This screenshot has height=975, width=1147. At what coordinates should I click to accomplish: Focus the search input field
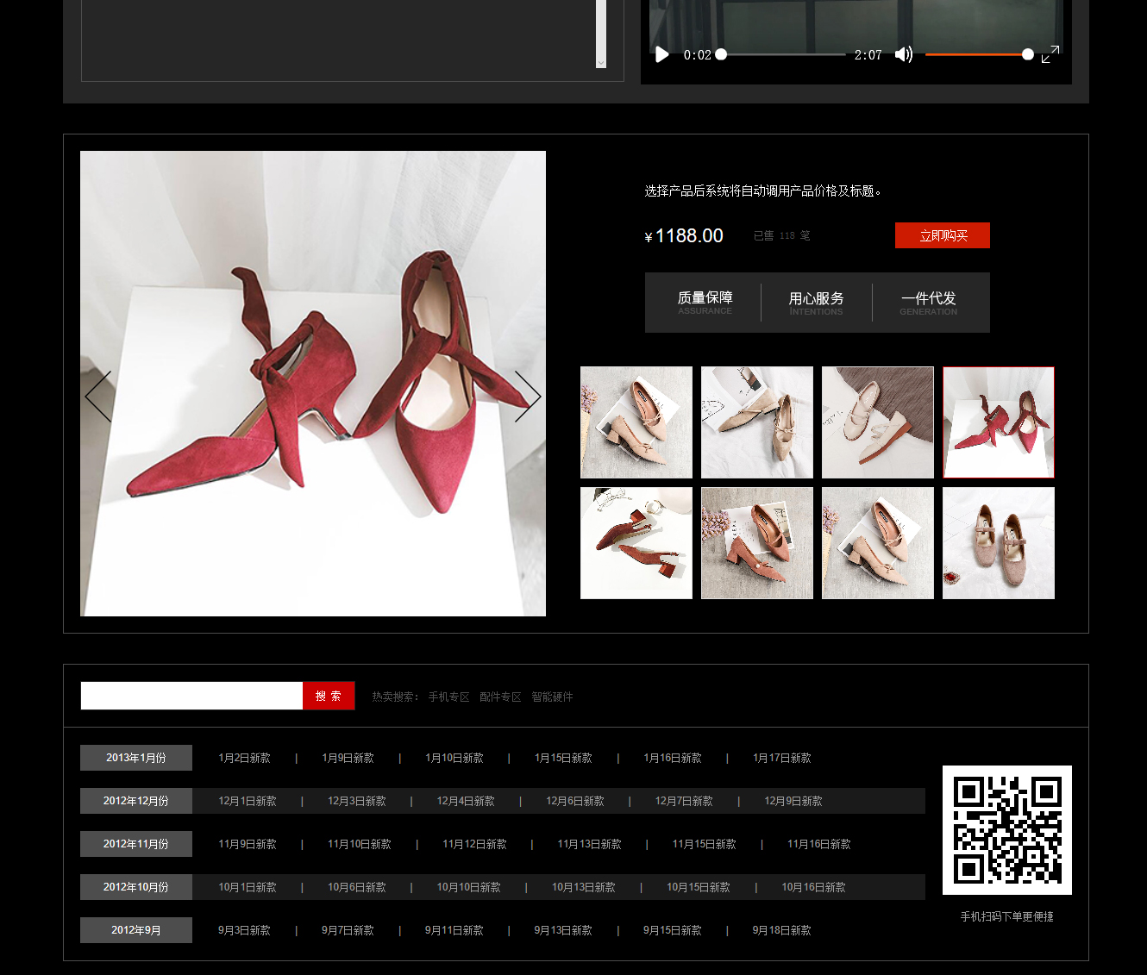[191, 696]
